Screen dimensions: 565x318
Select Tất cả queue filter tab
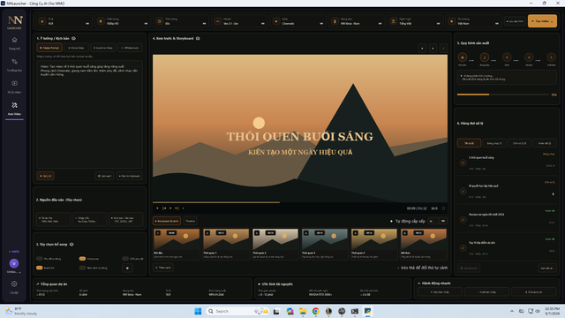coord(469,143)
